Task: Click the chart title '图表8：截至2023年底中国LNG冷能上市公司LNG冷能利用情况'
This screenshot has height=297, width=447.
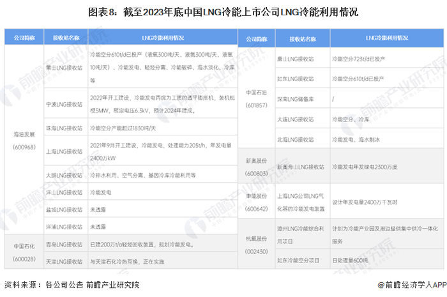Action: tap(223, 12)
